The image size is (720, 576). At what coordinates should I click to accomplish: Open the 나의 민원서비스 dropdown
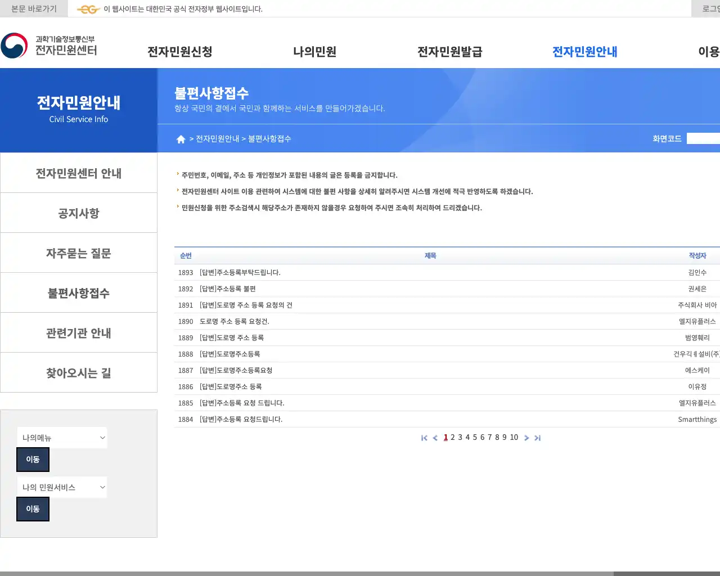point(62,487)
